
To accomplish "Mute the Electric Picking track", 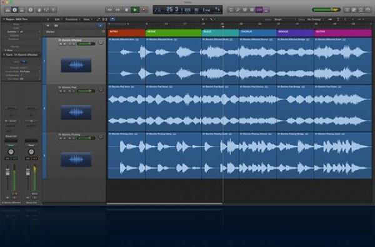I will (x=61, y=138).
